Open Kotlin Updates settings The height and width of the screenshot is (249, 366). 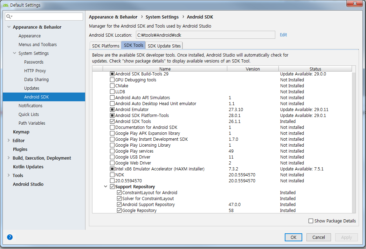pos(28,167)
